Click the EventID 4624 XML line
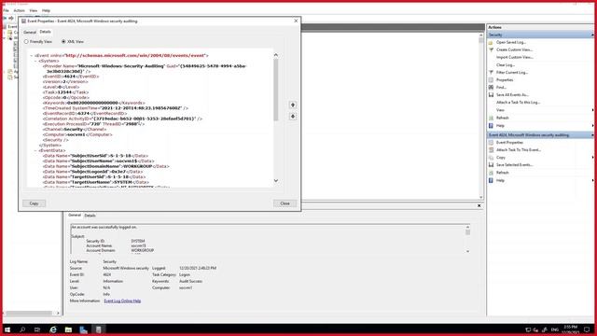This screenshot has height=336, width=597. [71, 77]
